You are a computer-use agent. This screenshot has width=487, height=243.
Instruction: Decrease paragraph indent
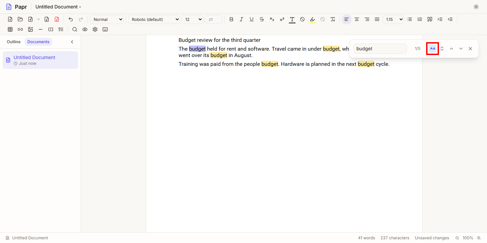coord(450,19)
